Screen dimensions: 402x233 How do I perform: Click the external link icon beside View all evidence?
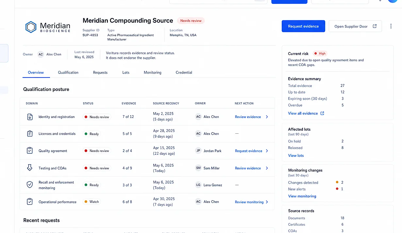click(x=322, y=113)
